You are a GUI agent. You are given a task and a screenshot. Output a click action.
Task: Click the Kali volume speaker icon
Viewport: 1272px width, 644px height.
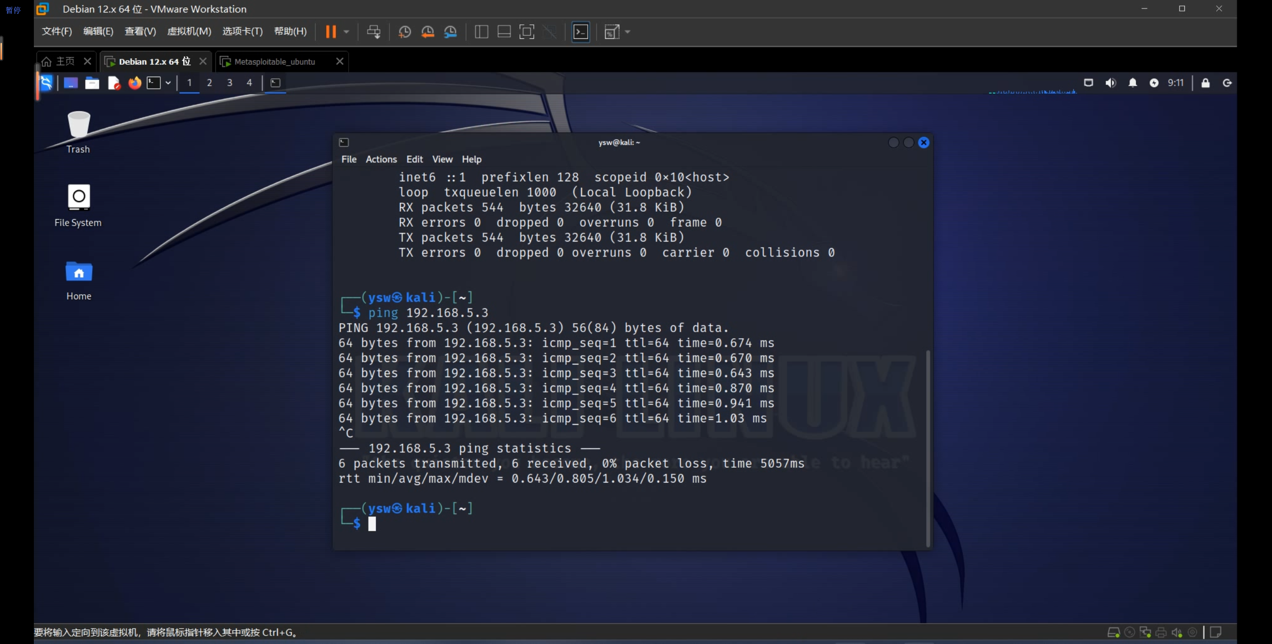1110,83
